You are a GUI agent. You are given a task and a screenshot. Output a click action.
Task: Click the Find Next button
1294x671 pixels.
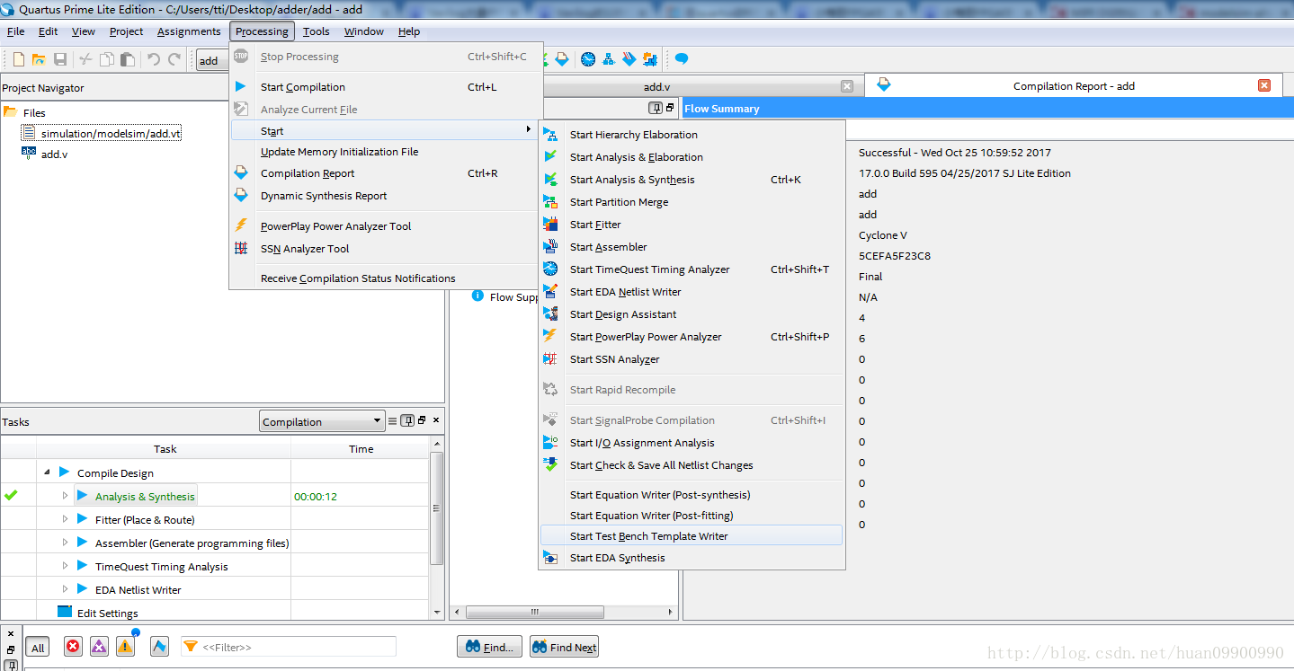tap(564, 647)
